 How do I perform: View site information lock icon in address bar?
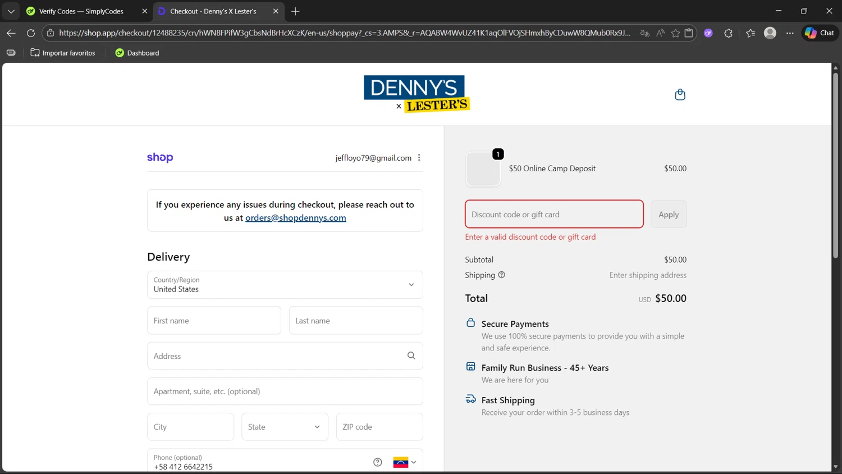(51, 33)
